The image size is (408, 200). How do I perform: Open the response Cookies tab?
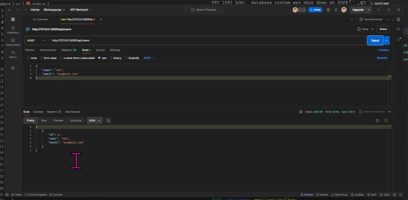point(38,112)
